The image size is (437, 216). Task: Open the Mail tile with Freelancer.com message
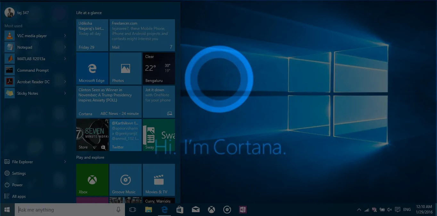(x=142, y=35)
